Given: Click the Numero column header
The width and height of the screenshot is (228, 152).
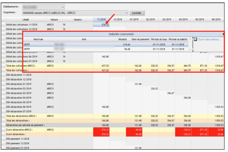Looking at the screenshot, I should point(78,19).
